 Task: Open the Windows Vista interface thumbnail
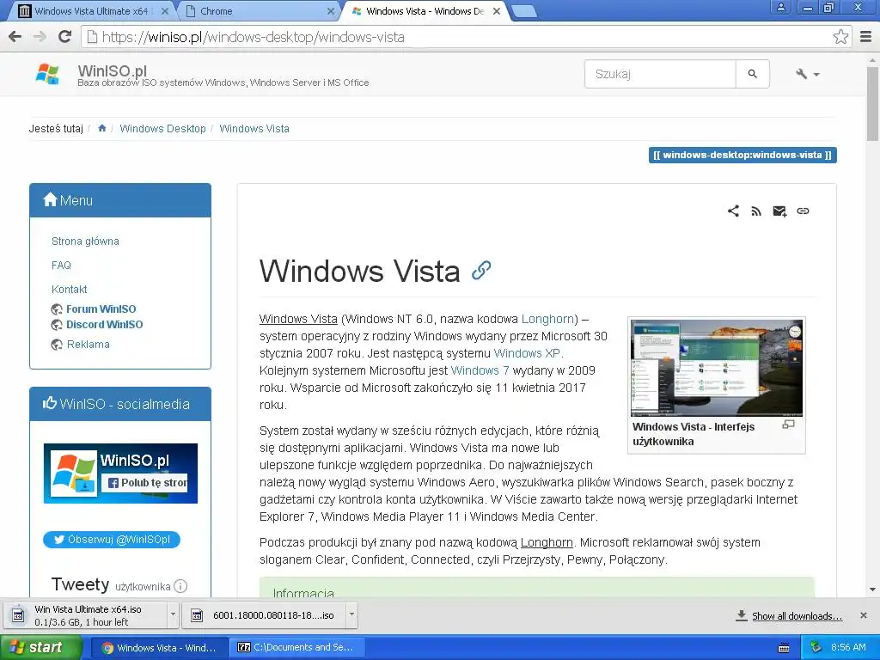(x=717, y=368)
